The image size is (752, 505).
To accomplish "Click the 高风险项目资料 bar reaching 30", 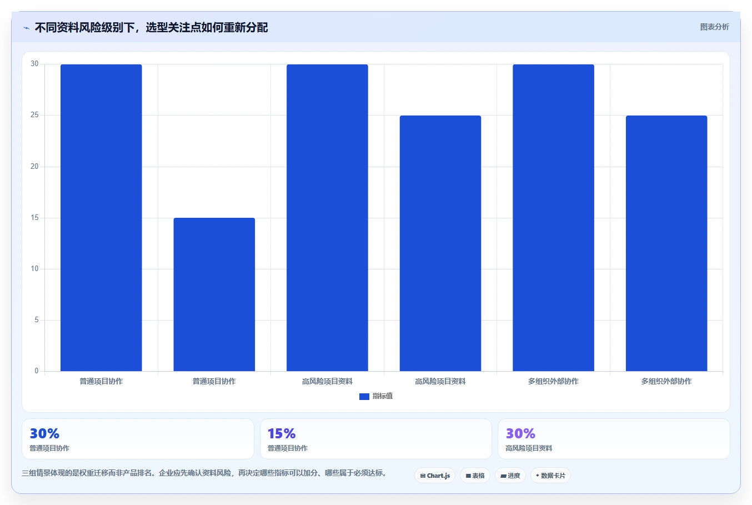I will click(x=327, y=218).
